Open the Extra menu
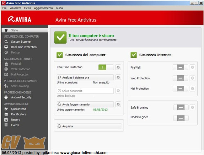Screen dimensions: 204x155 tap(28, 8)
